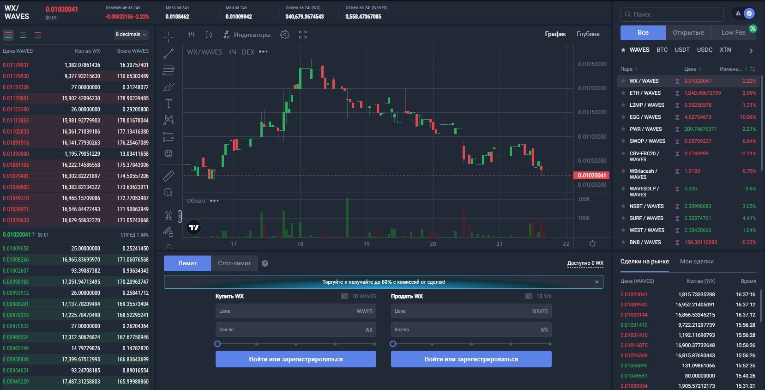The image size is (765, 390).
Task: Select the crosshair cursor tool
Action: 169,37
